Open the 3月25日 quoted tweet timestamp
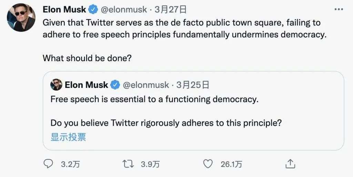The height and width of the screenshot is (177, 353). click(x=193, y=85)
